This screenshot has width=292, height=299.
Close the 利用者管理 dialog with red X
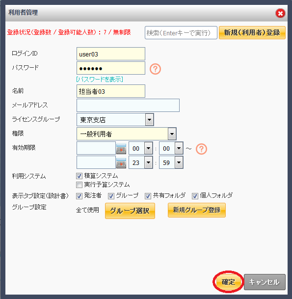pyautogui.click(x=280, y=13)
